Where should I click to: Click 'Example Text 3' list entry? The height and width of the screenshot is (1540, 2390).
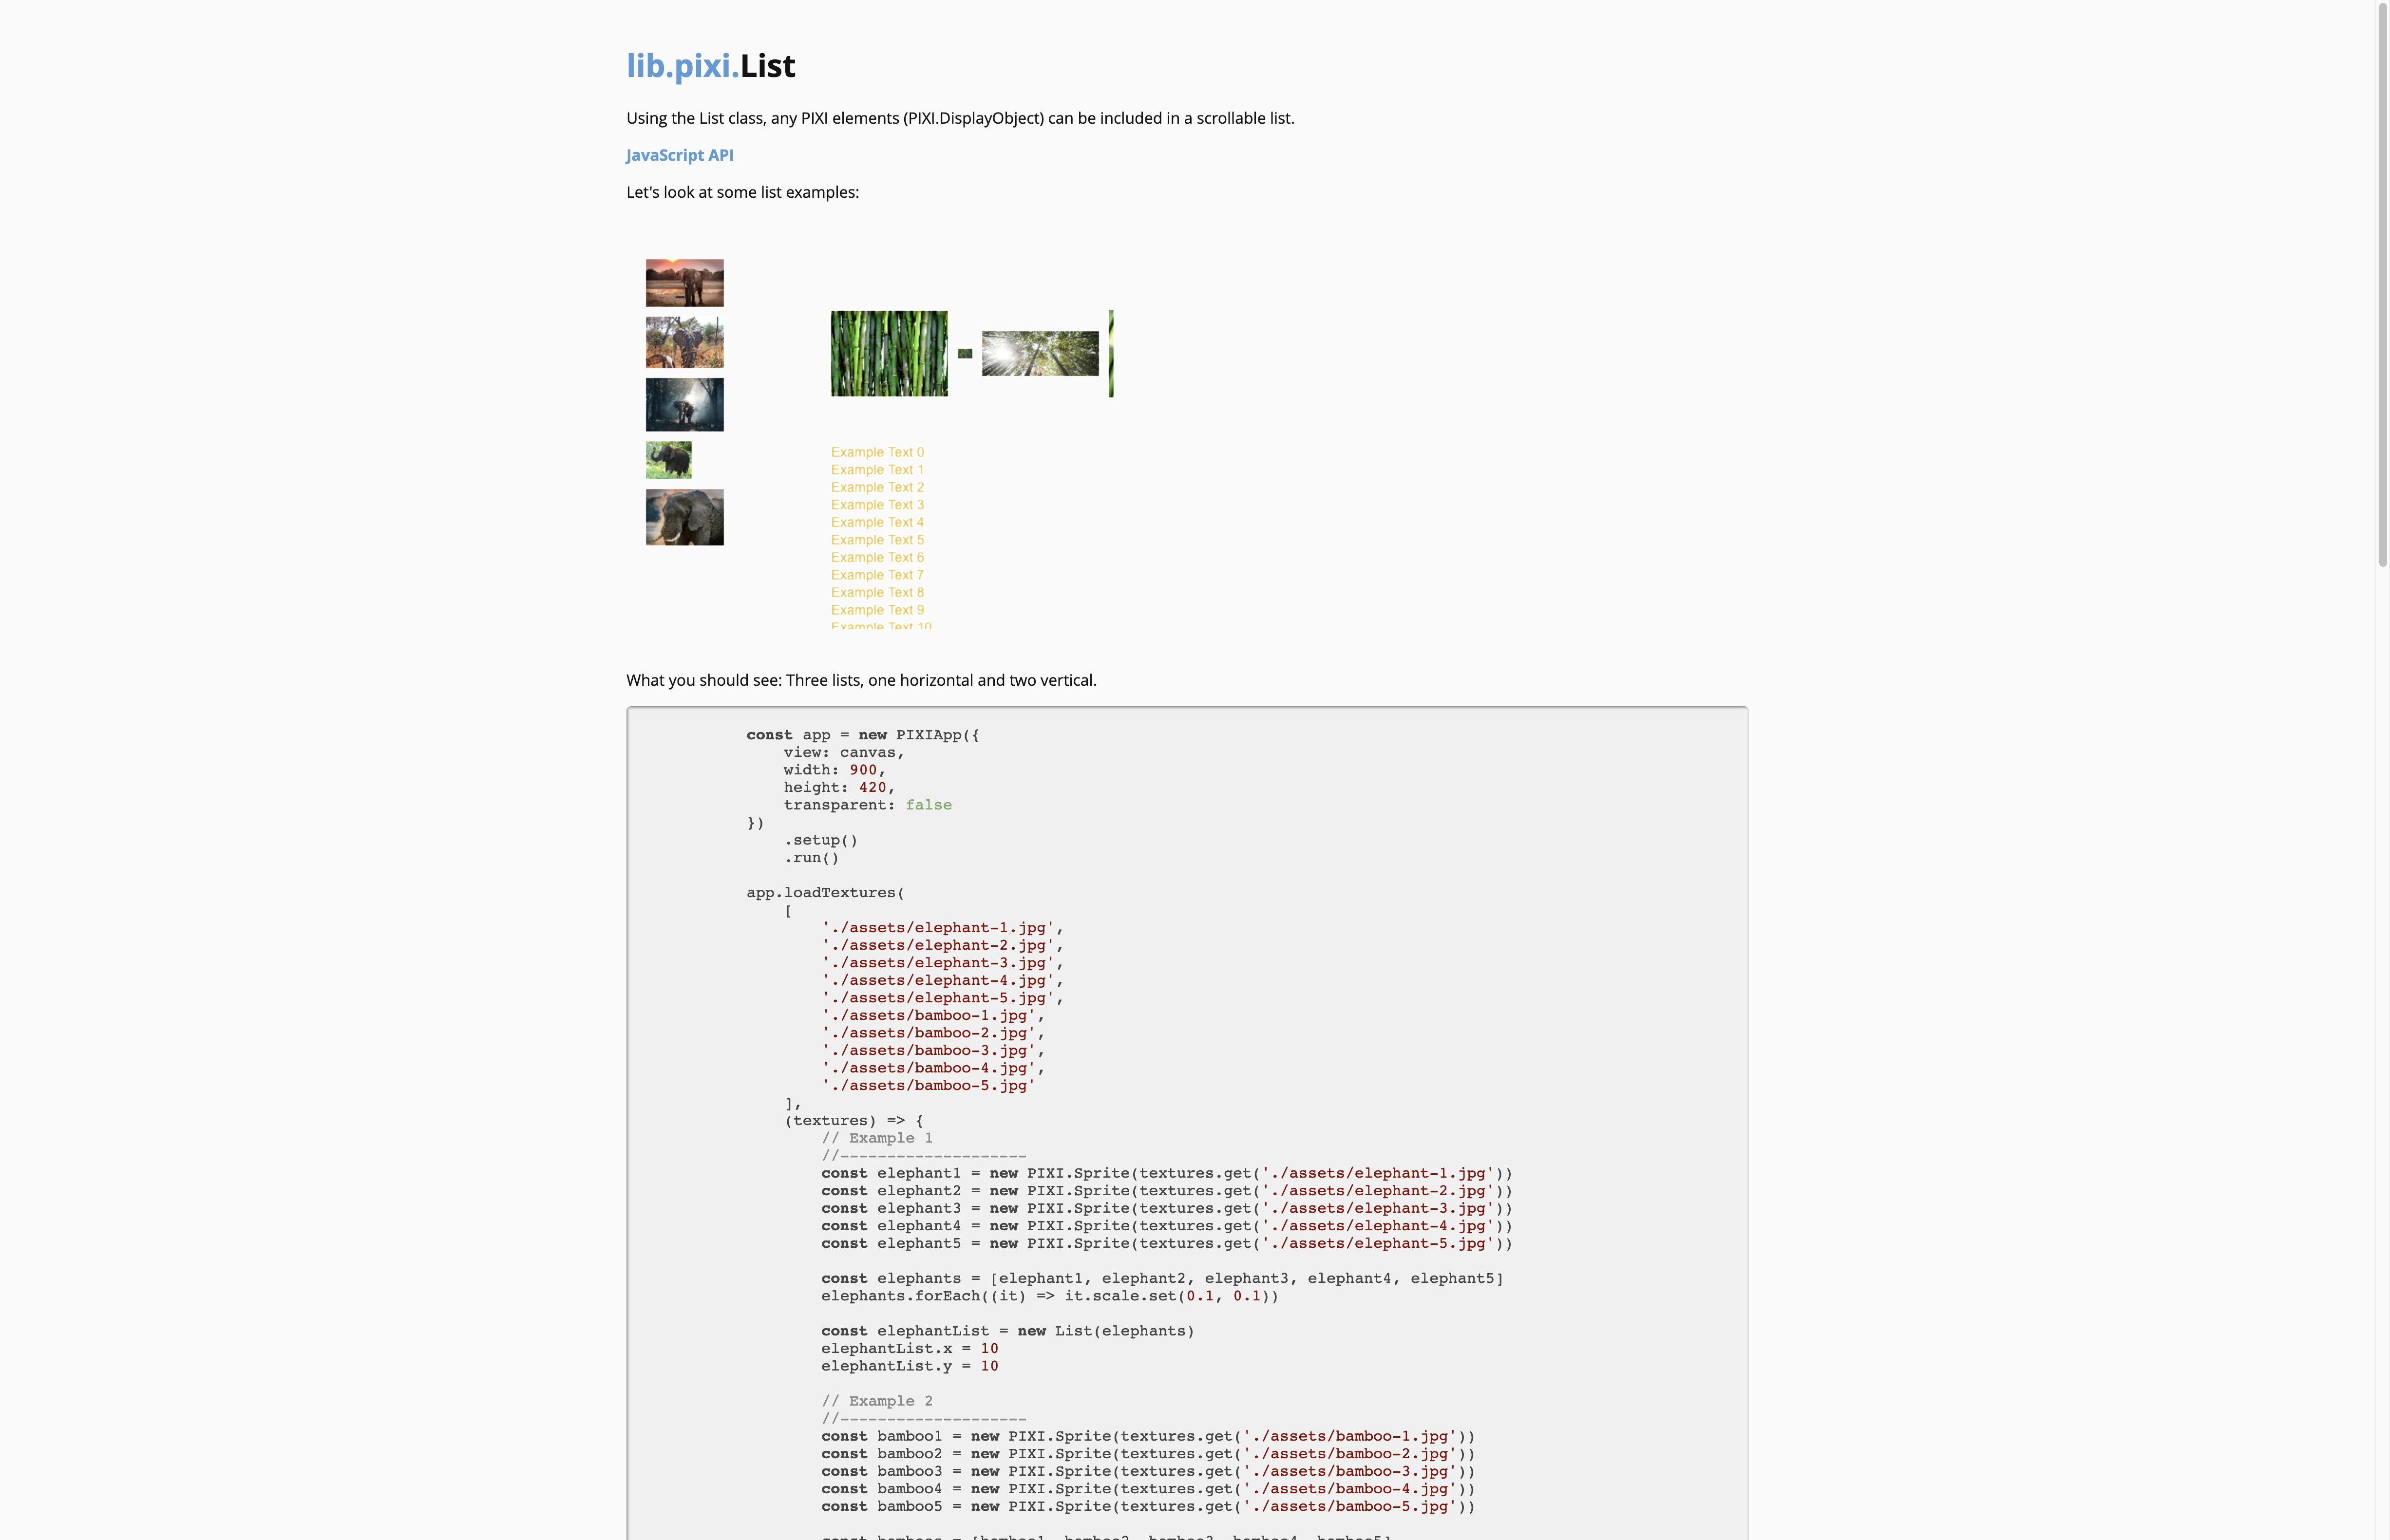pos(876,505)
